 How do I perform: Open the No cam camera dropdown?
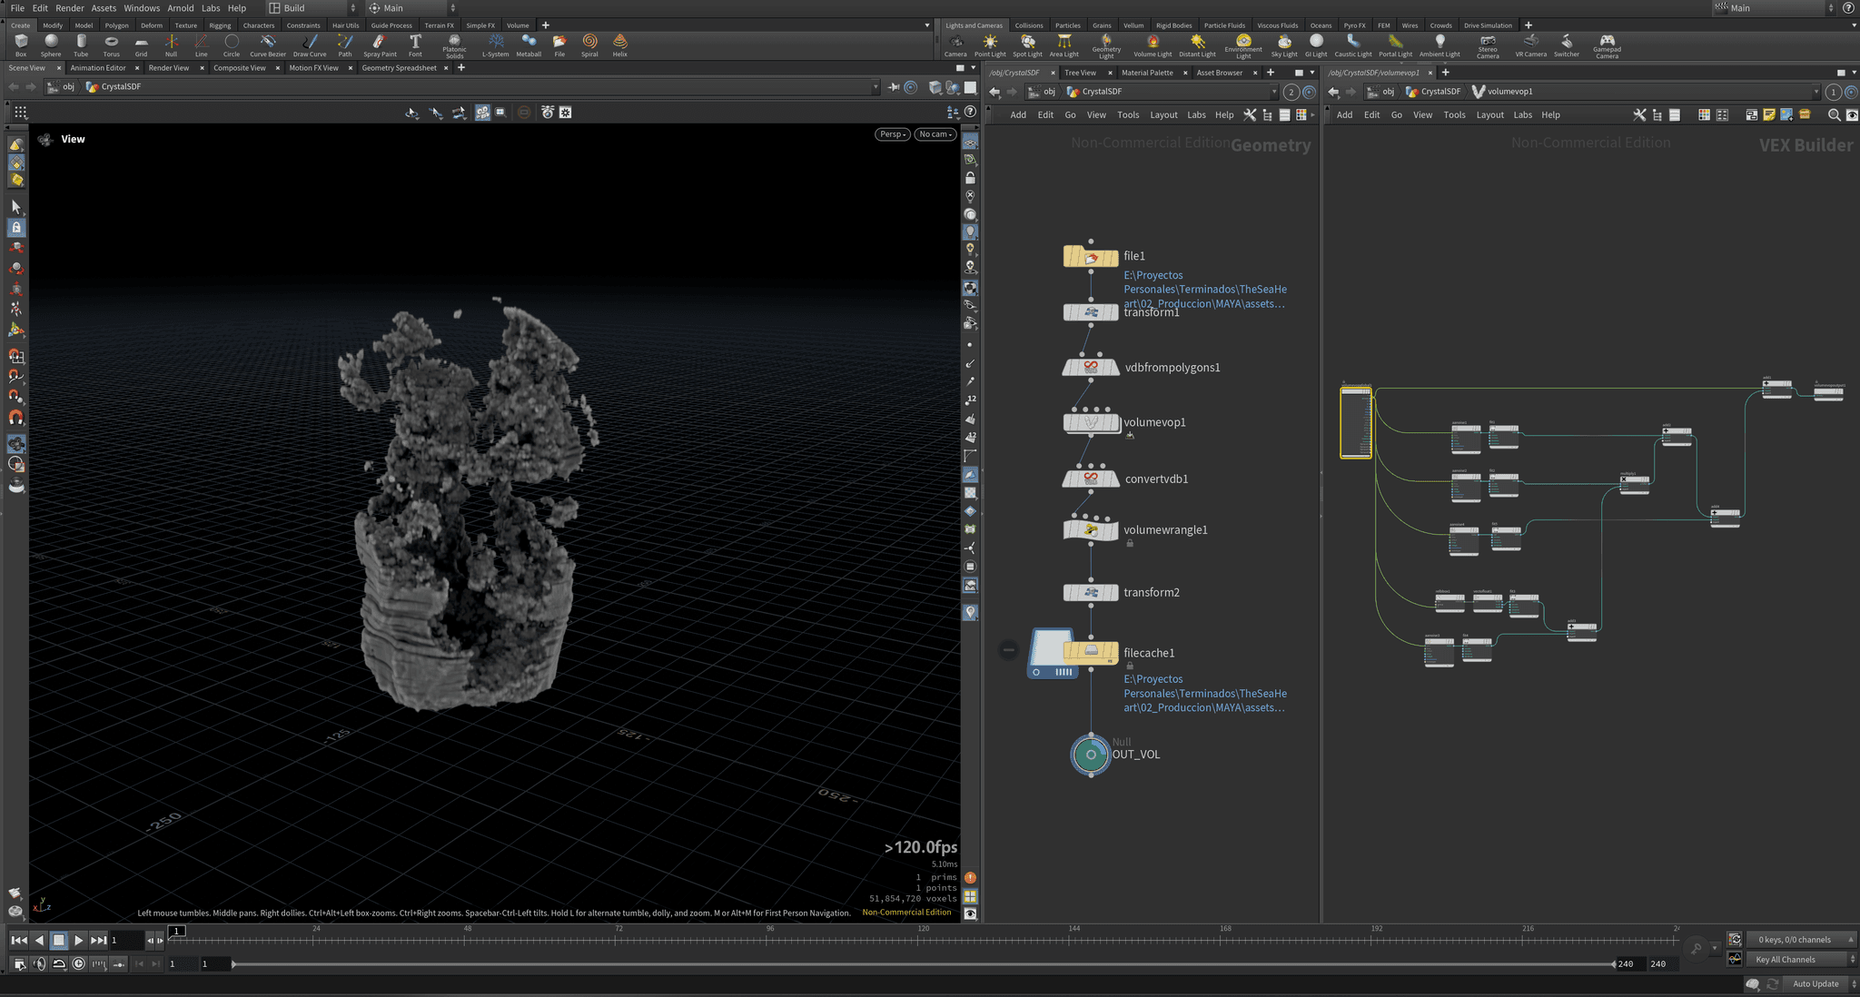(935, 134)
